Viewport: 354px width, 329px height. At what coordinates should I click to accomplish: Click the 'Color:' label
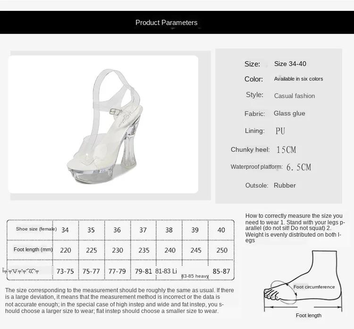tap(253, 79)
